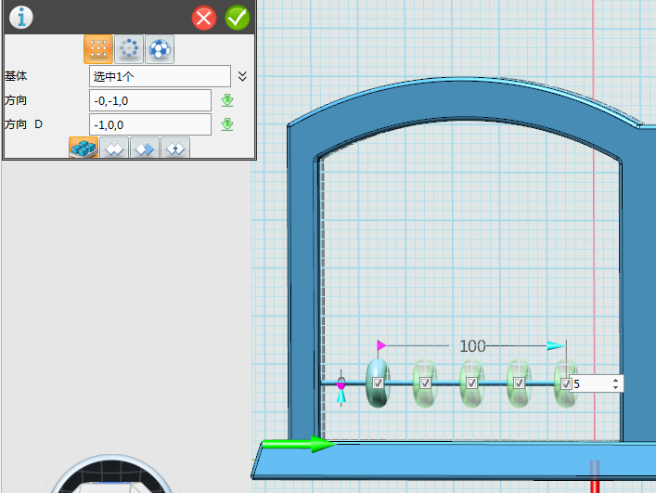Cancel with the red X button
The width and height of the screenshot is (656, 493).
pos(204,18)
